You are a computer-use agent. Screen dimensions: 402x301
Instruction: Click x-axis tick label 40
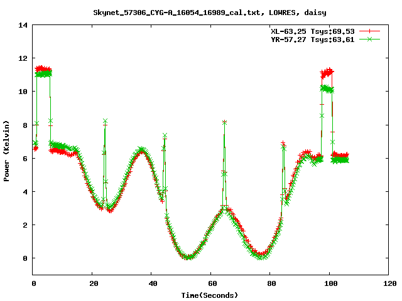coord(153,283)
